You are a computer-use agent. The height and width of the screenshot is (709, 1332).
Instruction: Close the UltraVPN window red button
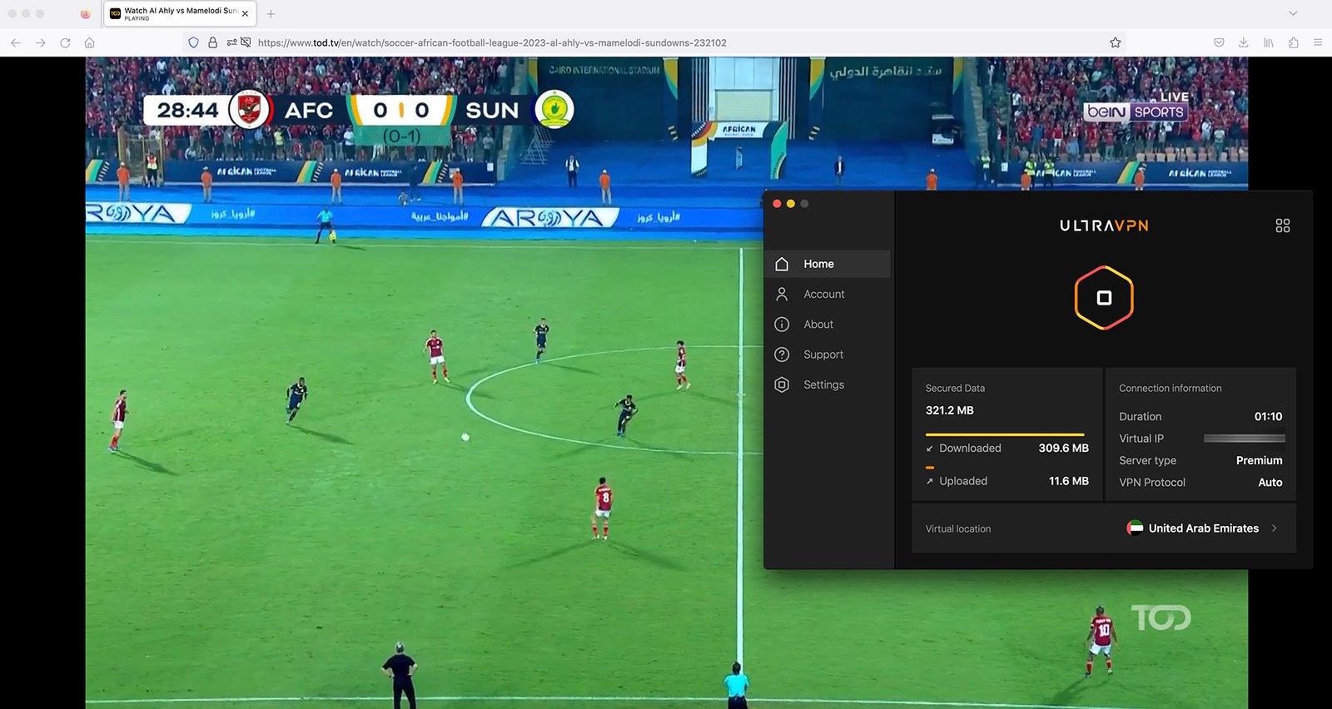(x=777, y=204)
